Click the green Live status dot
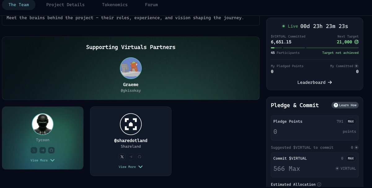Viewport: 372px width, 188px height. pyautogui.click(x=283, y=26)
